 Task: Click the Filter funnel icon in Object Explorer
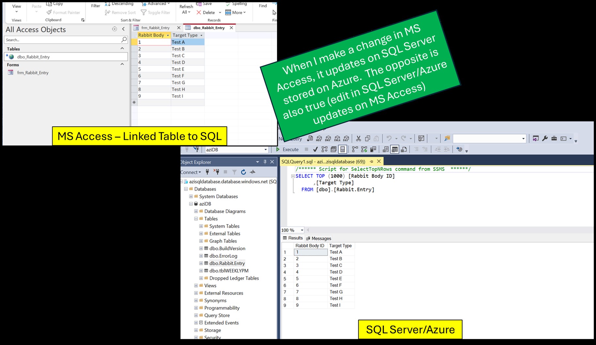[x=234, y=172]
